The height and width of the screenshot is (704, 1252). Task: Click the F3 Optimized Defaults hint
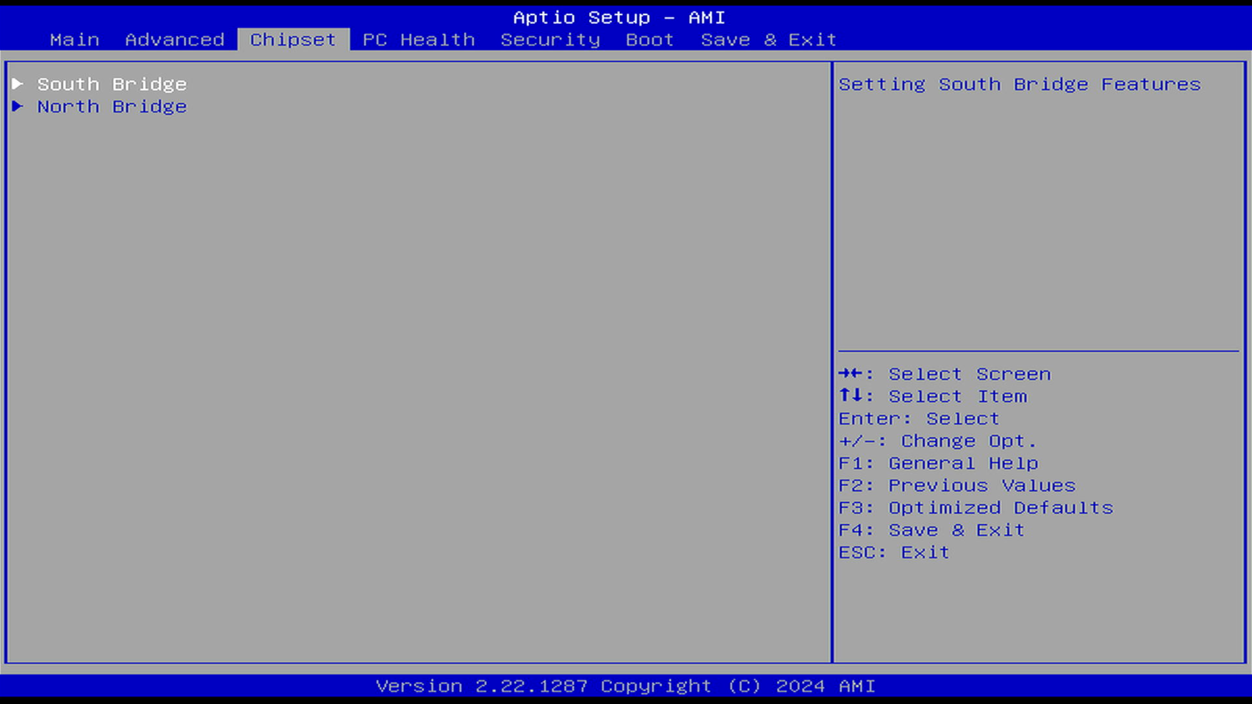976,508
